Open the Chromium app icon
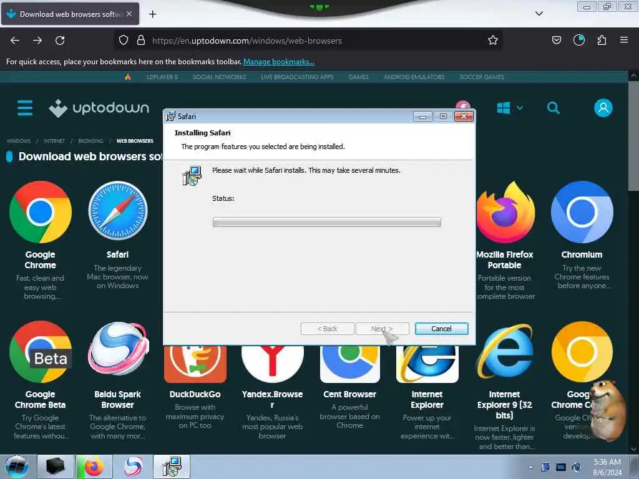The width and height of the screenshot is (639, 479). [582, 212]
